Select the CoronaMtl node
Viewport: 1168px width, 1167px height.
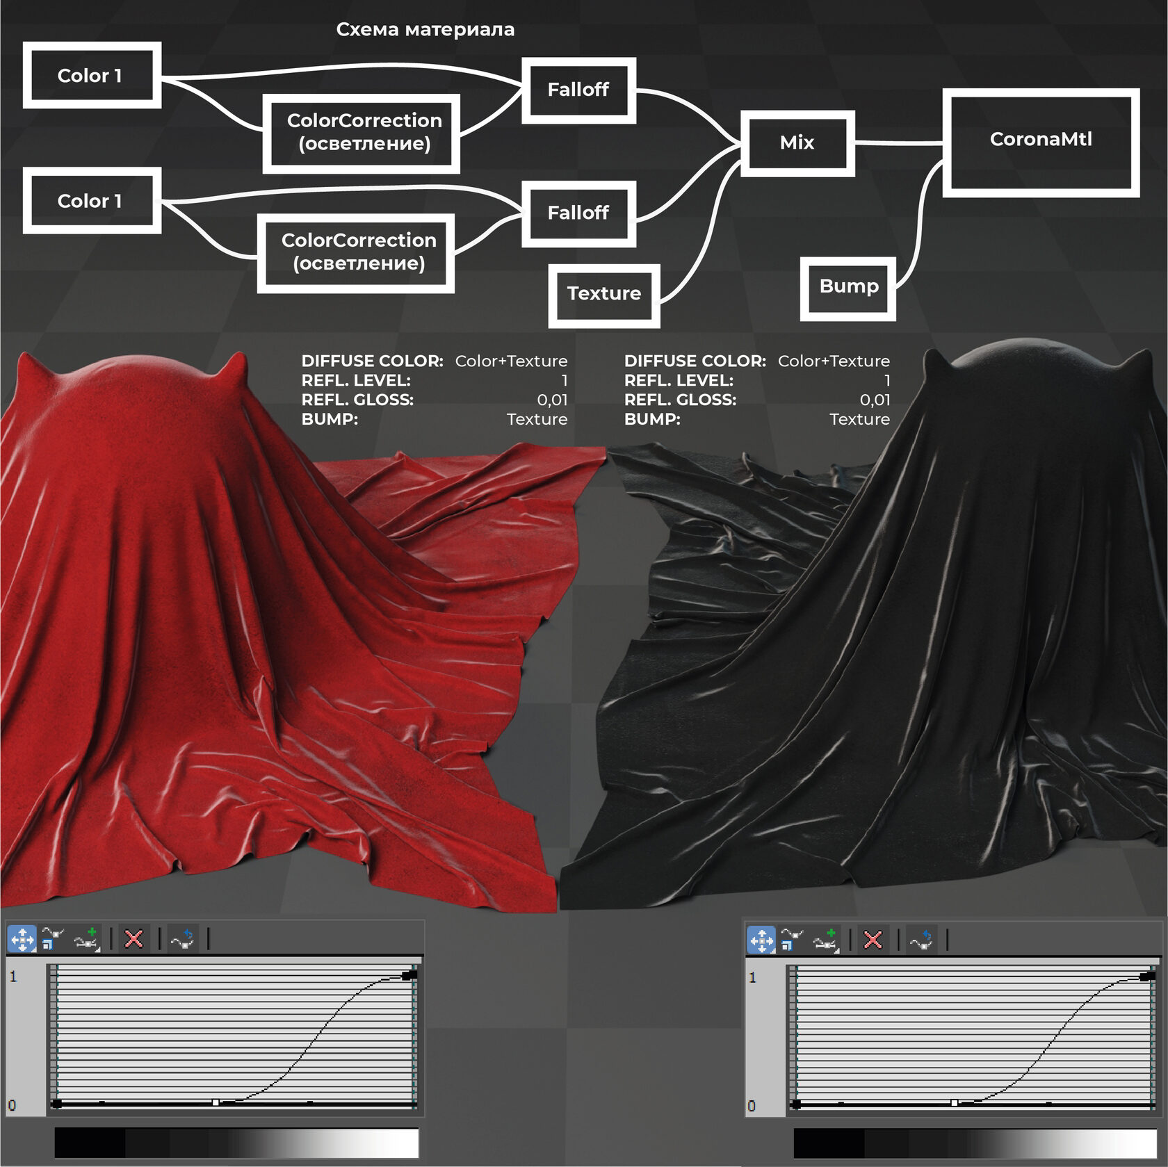(x=1041, y=142)
